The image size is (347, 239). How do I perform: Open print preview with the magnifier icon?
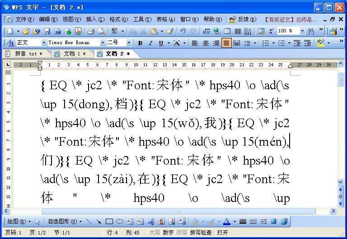(102, 31)
